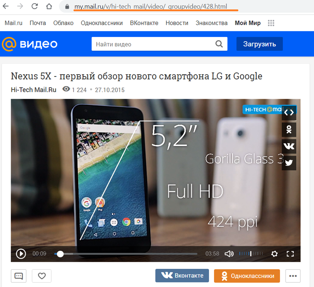This screenshot has height=287, width=314.
Task: Adjust the player volume level bar
Action: 251,254
